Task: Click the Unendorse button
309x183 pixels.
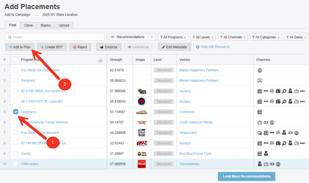Action: click(x=138, y=47)
